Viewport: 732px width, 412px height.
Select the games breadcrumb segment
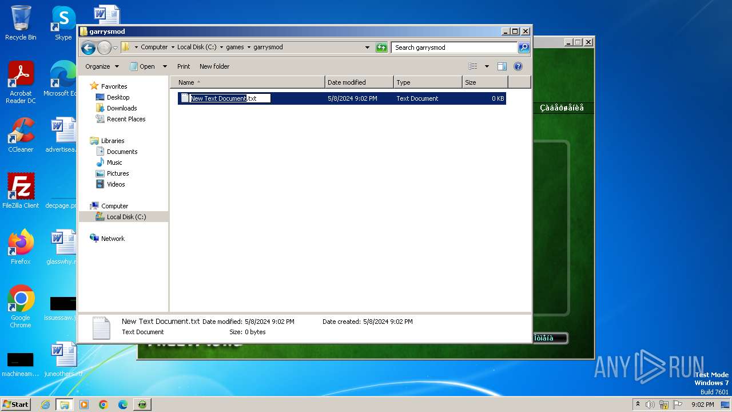pyautogui.click(x=235, y=47)
